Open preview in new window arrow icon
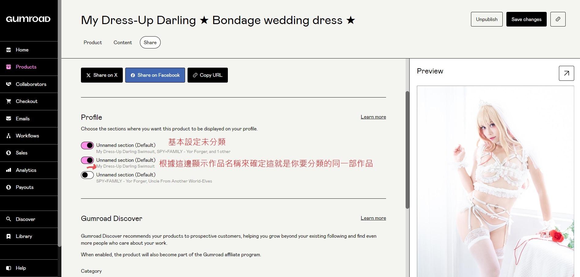The height and width of the screenshot is (277, 580). point(566,73)
